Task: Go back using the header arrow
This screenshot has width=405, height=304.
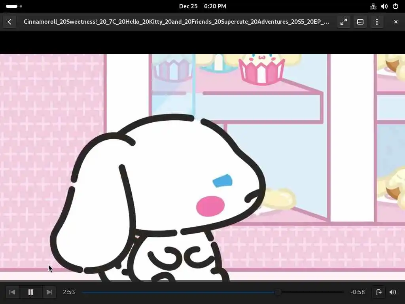Action: pyautogui.click(x=9, y=22)
